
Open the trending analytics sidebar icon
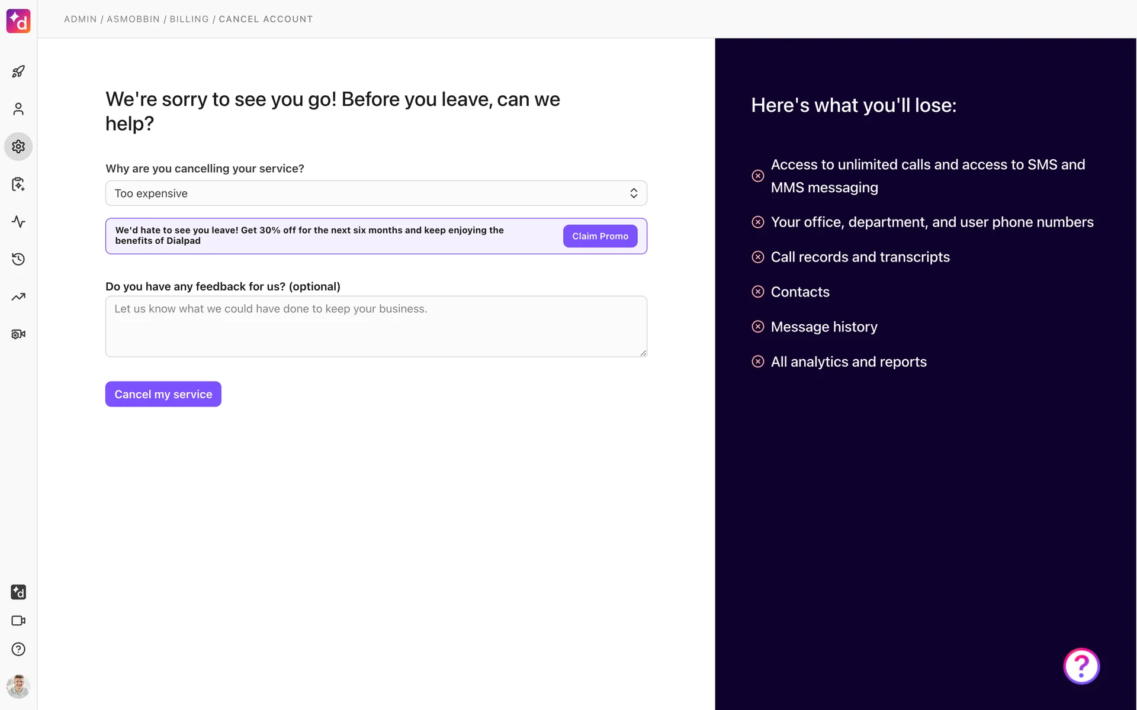(x=18, y=296)
